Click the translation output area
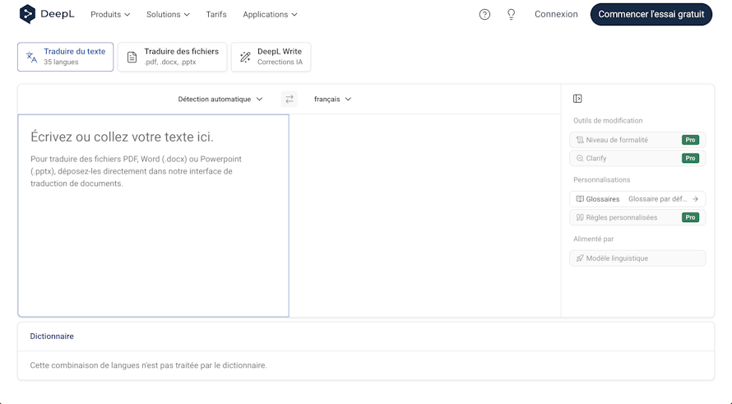This screenshot has width=732, height=404. (x=425, y=216)
